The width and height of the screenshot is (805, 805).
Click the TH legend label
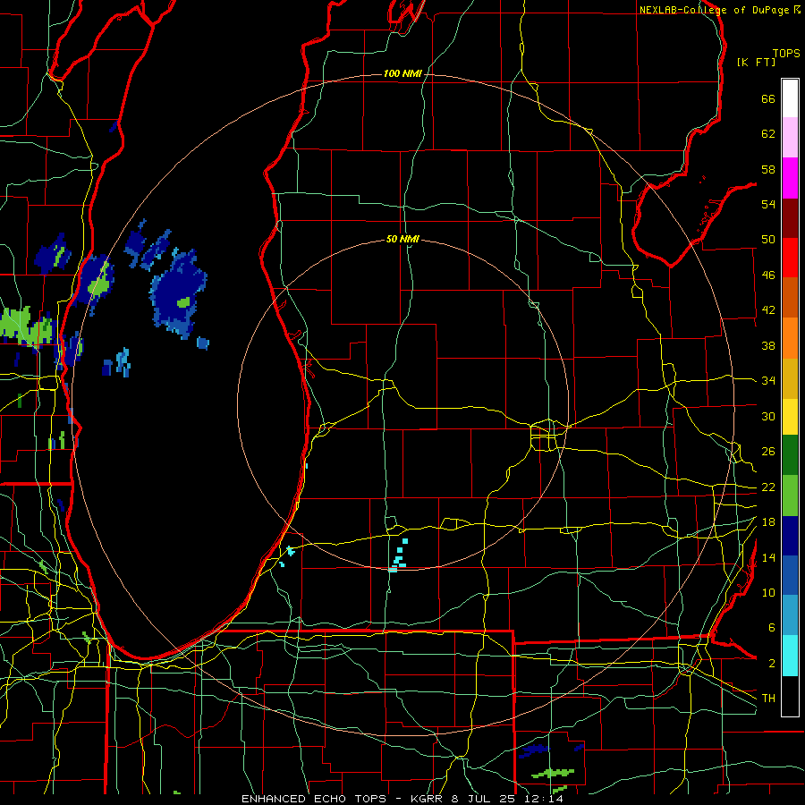tap(768, 698)
